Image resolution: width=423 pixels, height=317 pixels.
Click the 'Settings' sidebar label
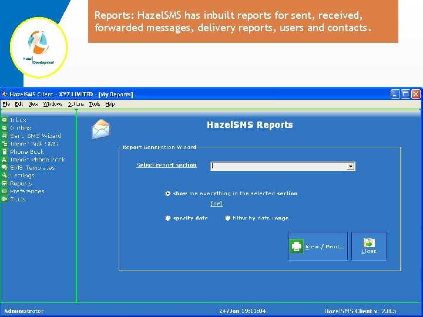22,176
